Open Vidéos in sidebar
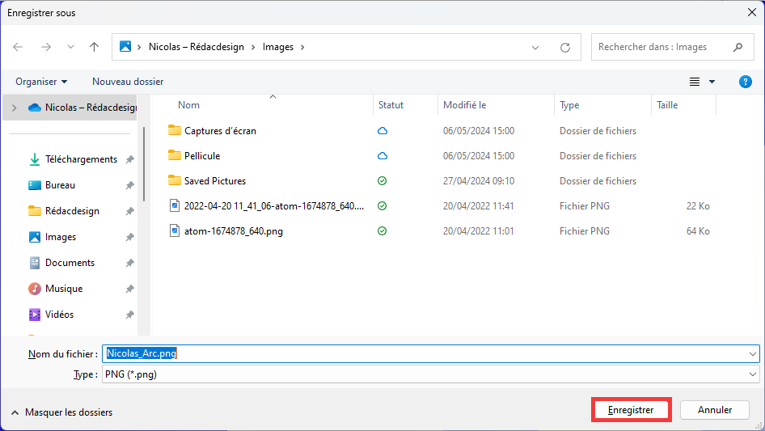This screenshot has width=765, height=431. (x=60, y=315)
